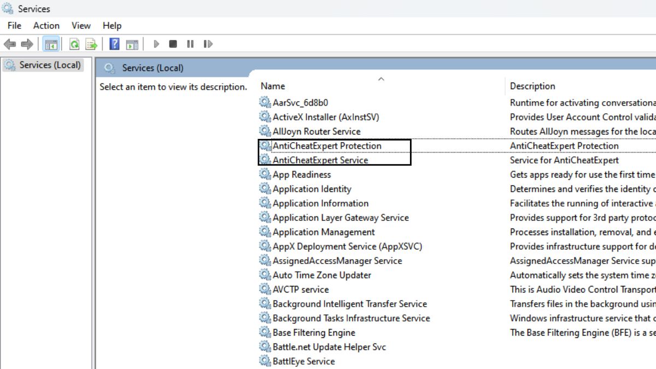
Task: Open the View menu
Action: [x=81, y=26]
